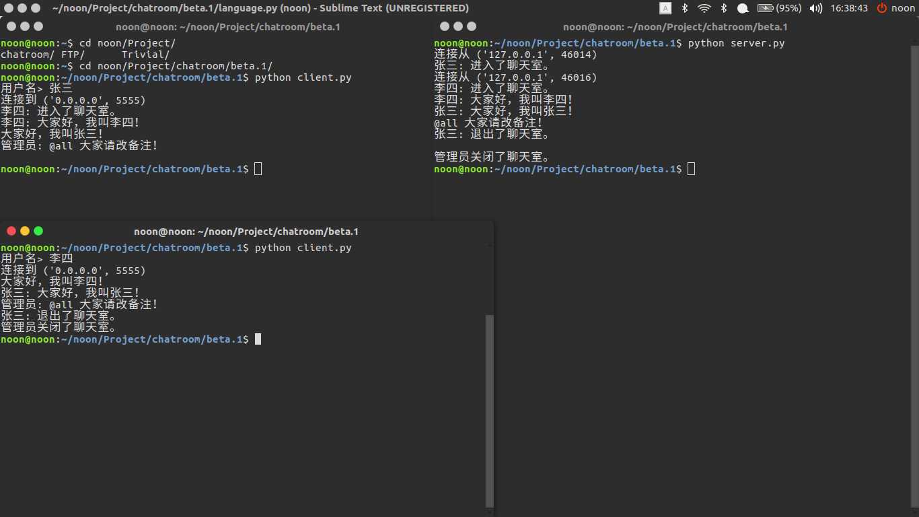Click 'python client.py' in the 李四 terminal
Viewport: 919px width, 517px height.
(x=303, y=248)
